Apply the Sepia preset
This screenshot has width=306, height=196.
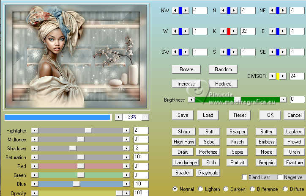237,152
